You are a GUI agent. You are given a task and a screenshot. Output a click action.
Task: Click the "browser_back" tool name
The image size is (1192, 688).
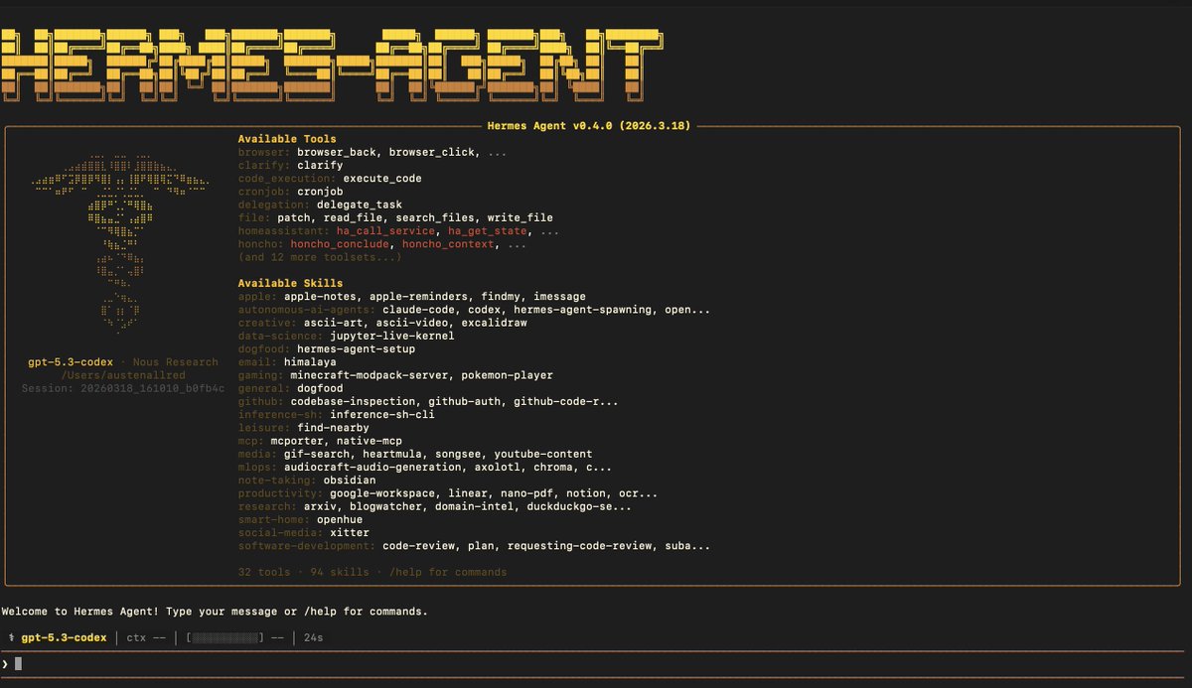[x=336, y=152]
